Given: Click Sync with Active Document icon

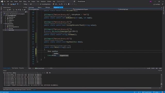Looking at the screenshot, I should tap(16, 10).
